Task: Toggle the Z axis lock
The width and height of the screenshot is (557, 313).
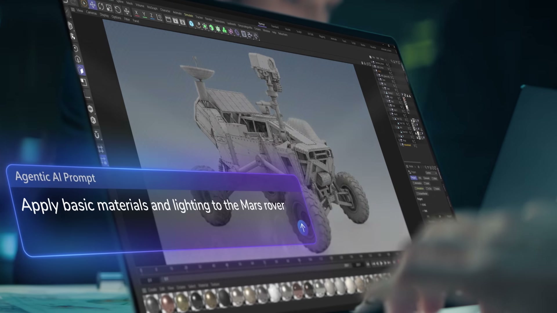Action: tap(151, 16)
